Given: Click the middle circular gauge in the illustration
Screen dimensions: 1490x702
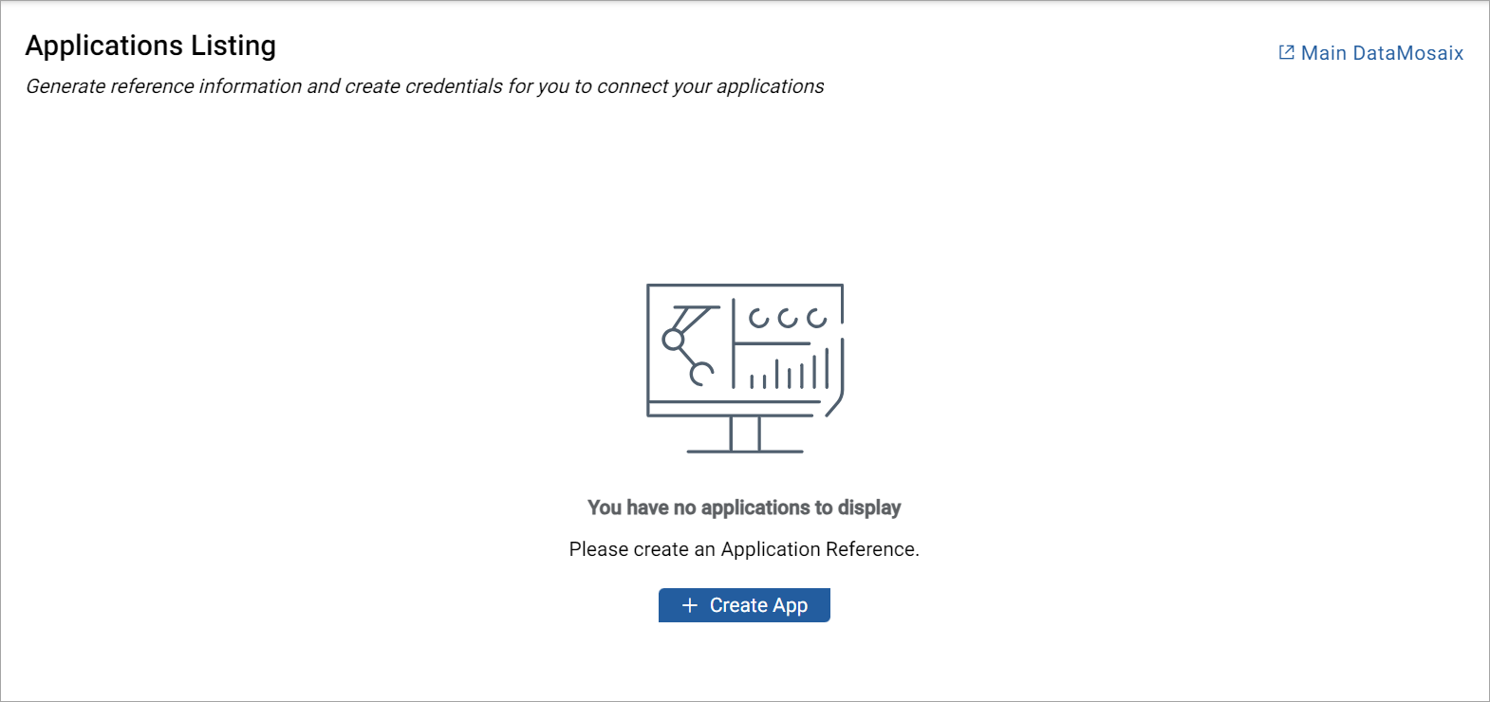Looking at the screenshot, I should [788, 318].
